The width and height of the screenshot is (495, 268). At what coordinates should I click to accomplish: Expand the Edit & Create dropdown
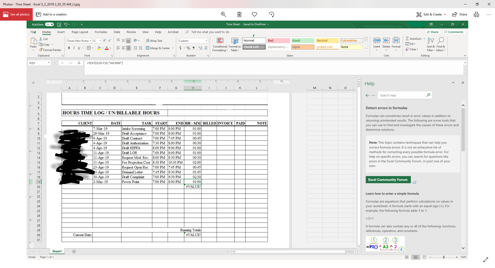(445, 14)
